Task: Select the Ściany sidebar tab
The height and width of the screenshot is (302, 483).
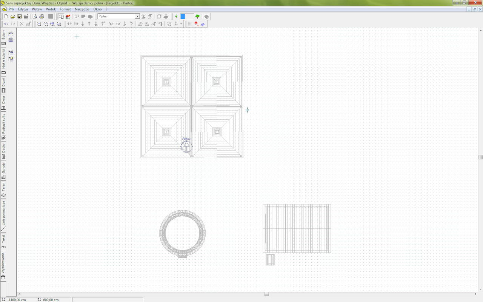Action: (x=3, y=38)
